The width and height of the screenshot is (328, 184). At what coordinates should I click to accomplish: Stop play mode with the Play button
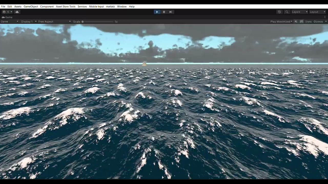point(157,12)
